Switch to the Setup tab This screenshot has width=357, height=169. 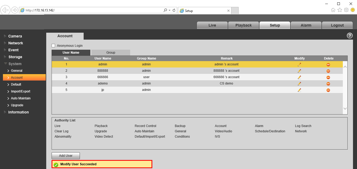point(275,25)
